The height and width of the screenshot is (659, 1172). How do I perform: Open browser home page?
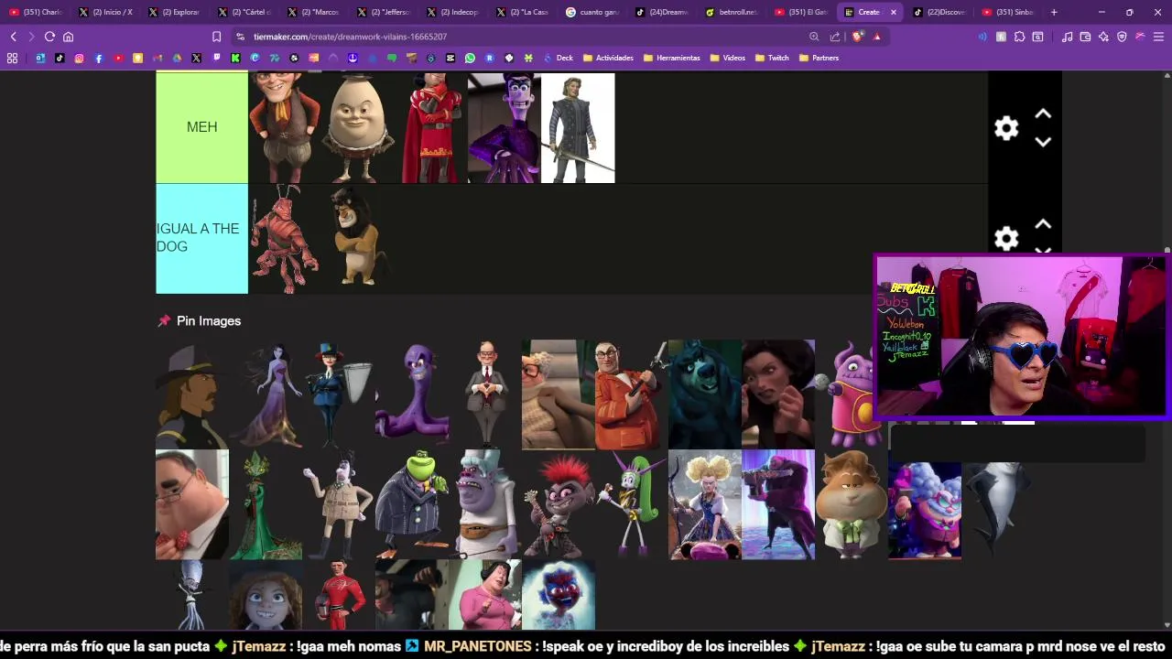point(68,37)
